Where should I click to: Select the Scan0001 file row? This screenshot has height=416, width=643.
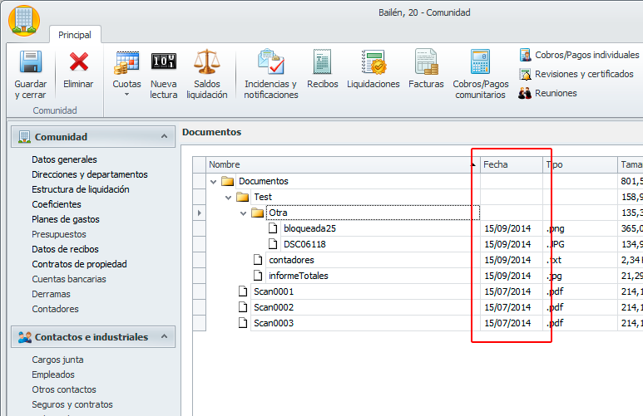274,291
